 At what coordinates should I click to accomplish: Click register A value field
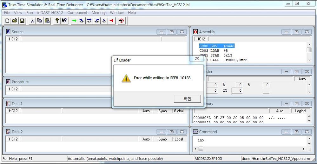click(239, 85)
